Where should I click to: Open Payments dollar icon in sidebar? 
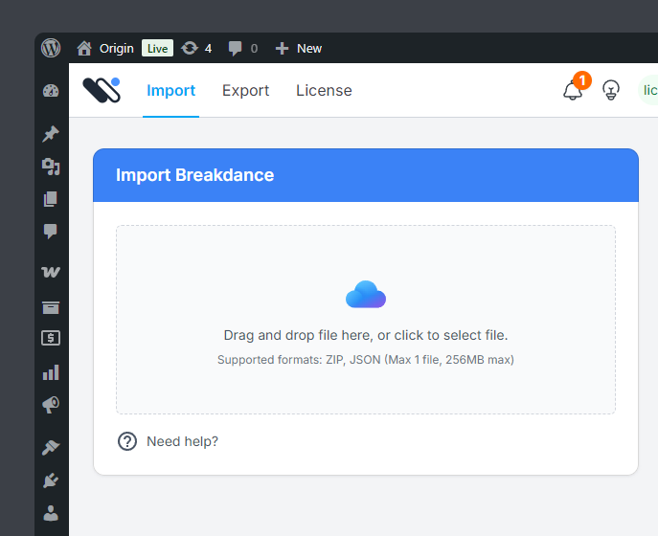tap(51, 338)
